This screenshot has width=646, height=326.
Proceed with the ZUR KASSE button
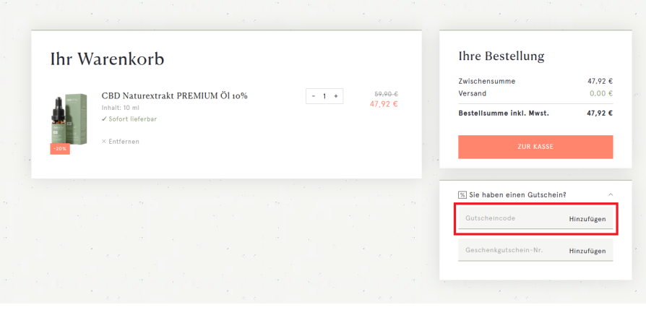tap(535, 147)
